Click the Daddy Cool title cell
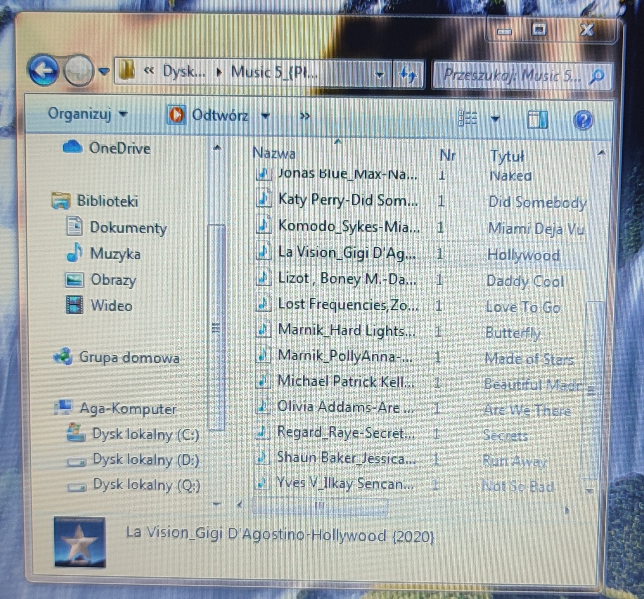 pos(525,281)
